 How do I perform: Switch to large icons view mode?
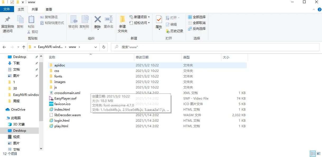click(318, 154)
